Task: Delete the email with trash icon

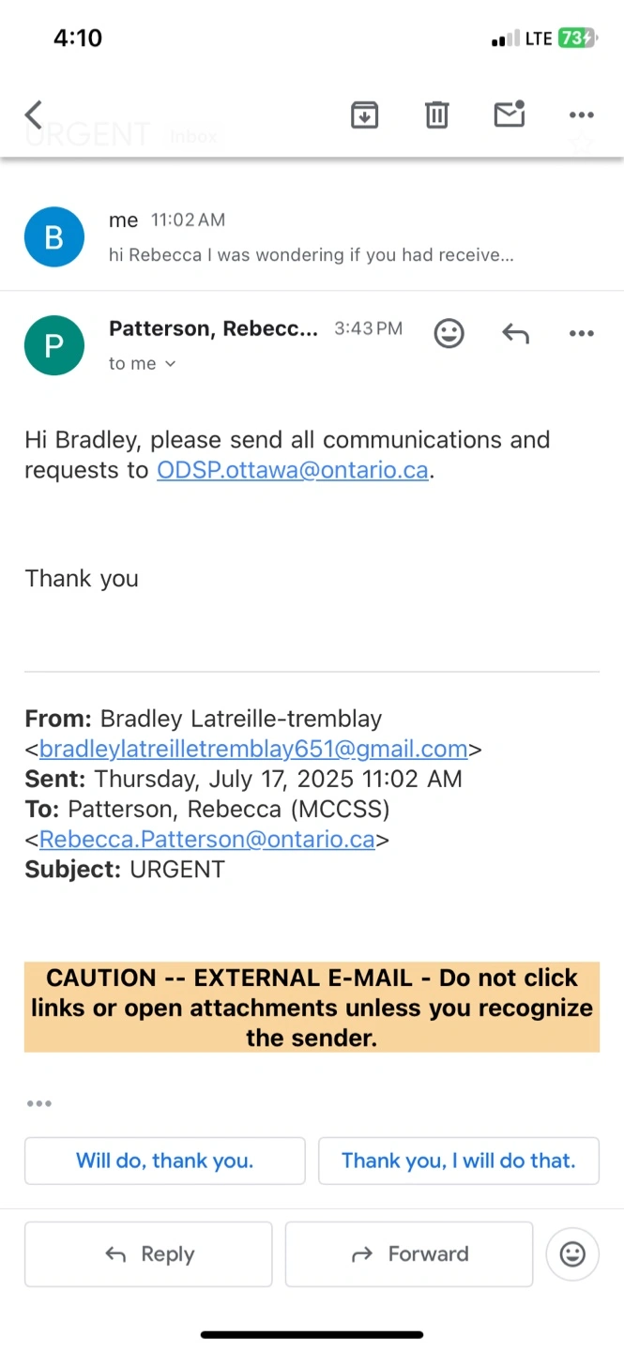Action: (436, 115)
